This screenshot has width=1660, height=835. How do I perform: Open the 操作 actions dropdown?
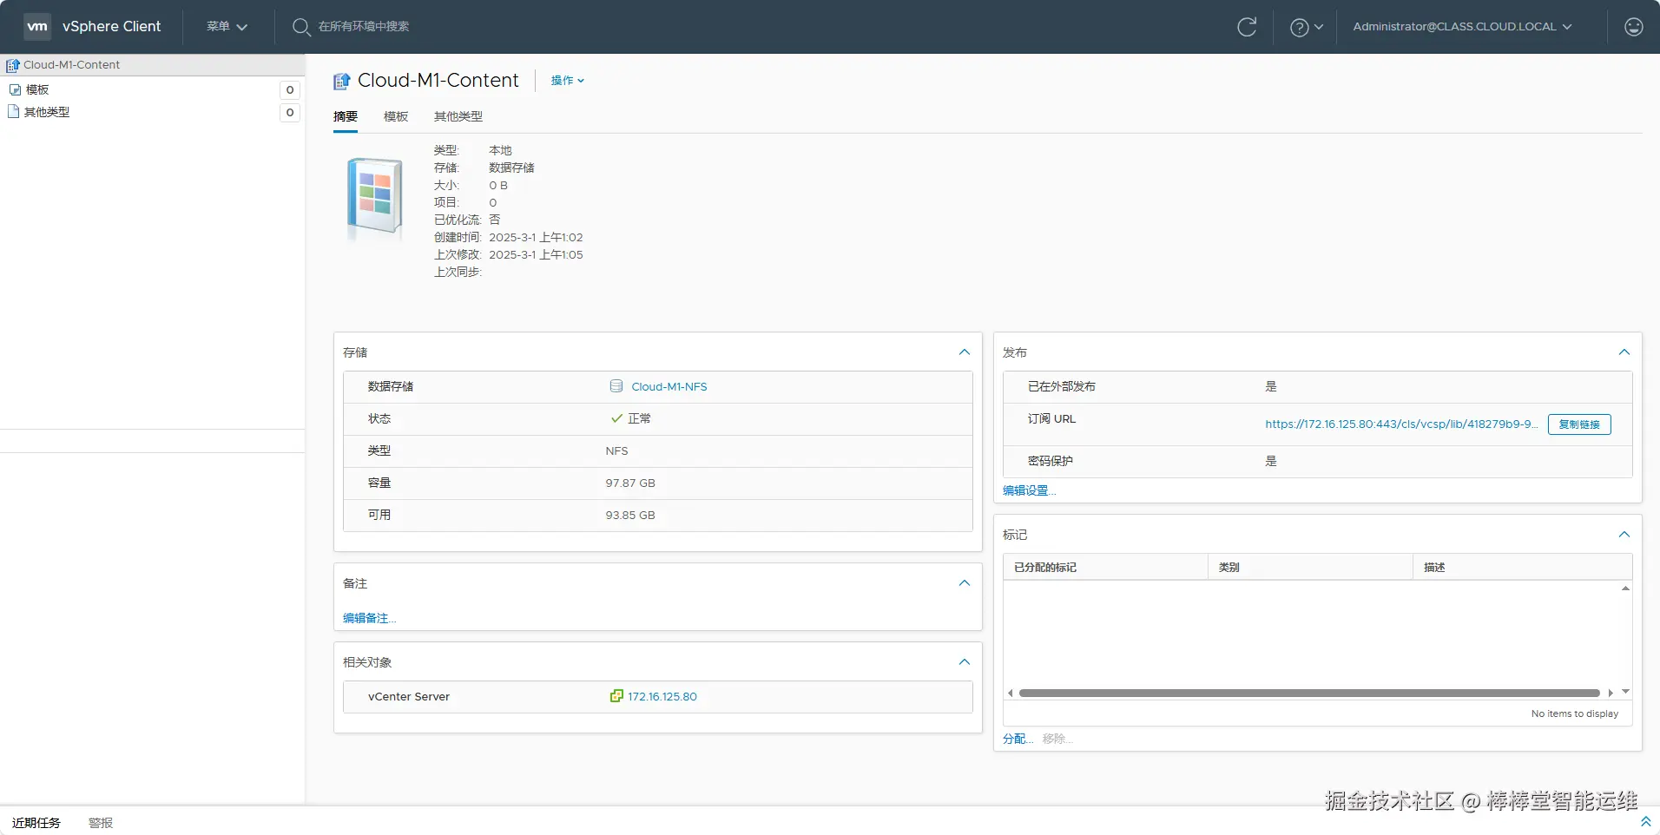568,81
